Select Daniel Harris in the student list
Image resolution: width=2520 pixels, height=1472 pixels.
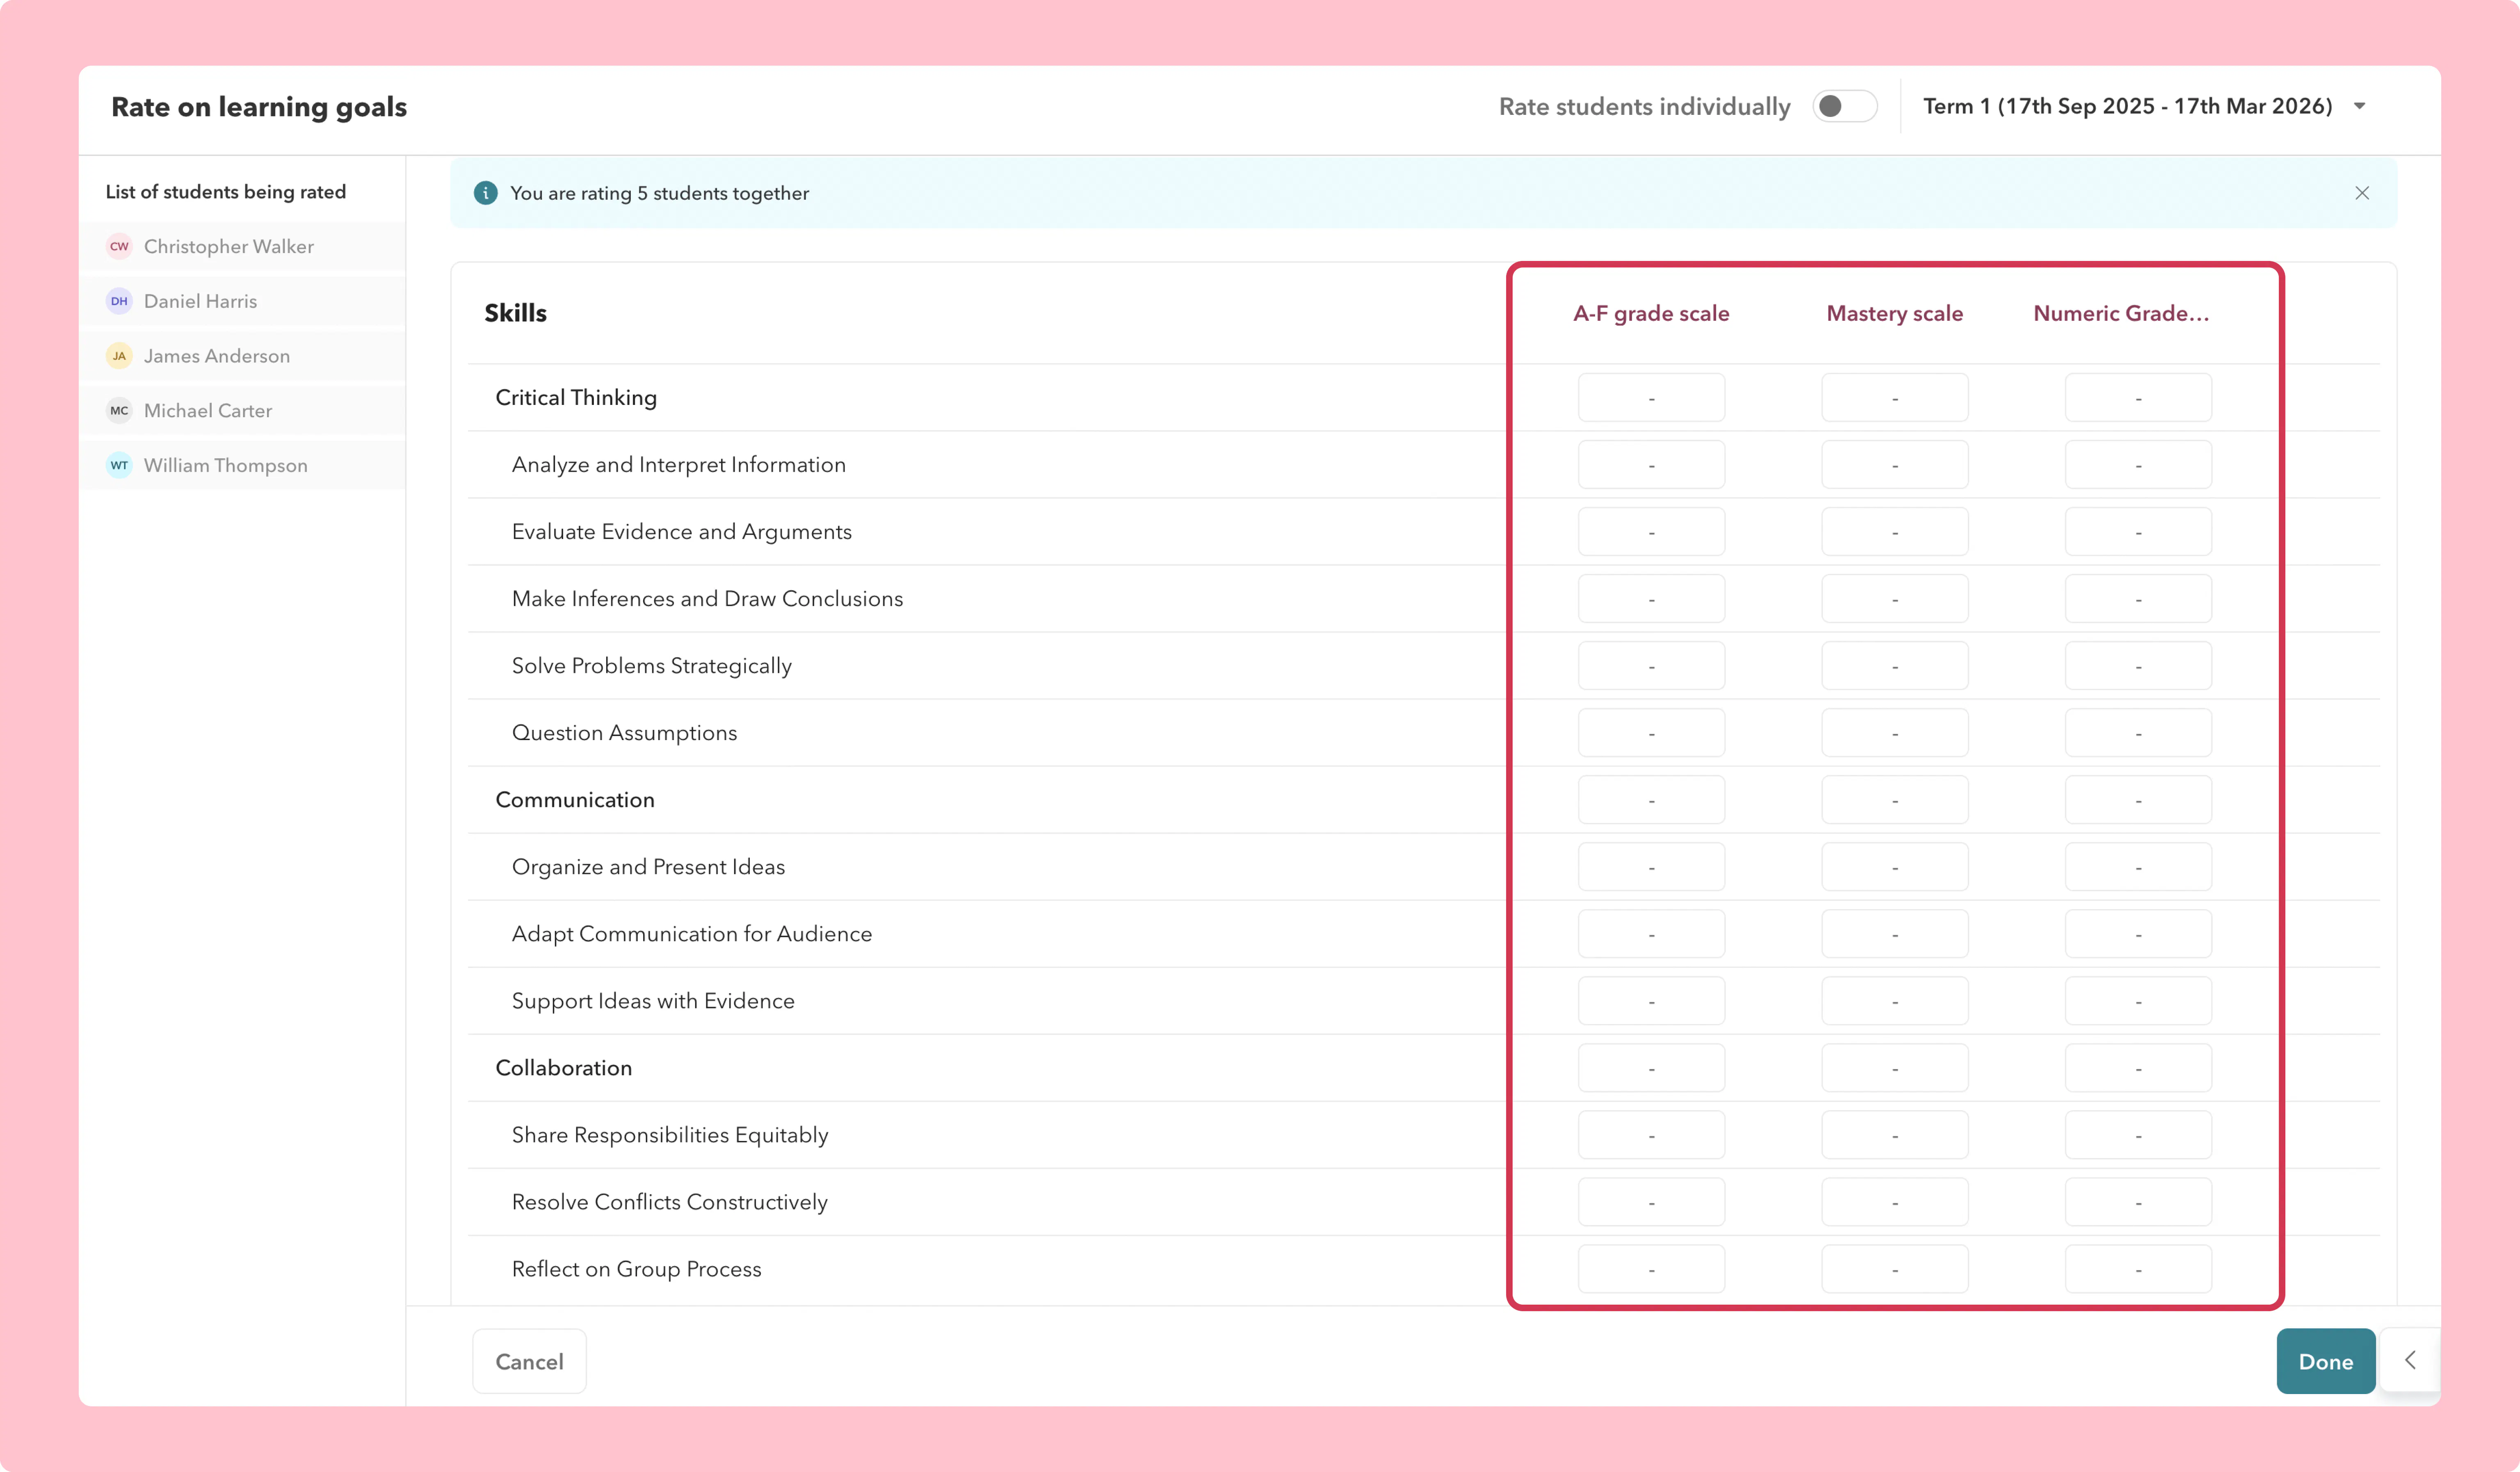point(243,301)
